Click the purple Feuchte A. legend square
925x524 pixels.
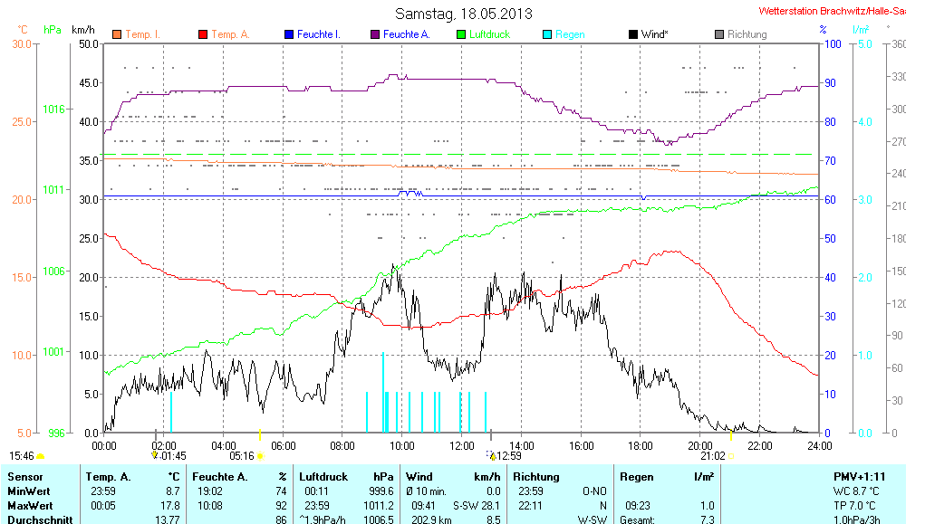[x=374, y=34]
